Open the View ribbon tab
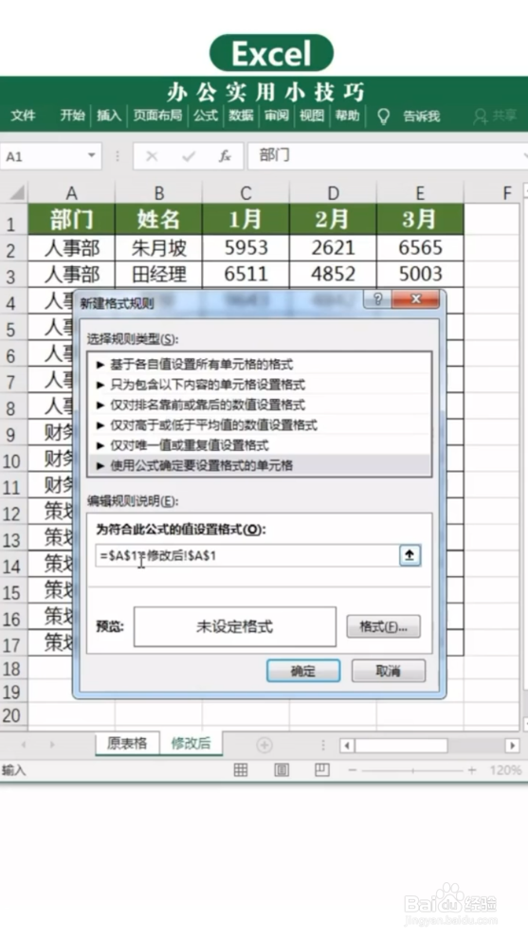528x939 pixels. pyautogui.click(x=312, y=116)
